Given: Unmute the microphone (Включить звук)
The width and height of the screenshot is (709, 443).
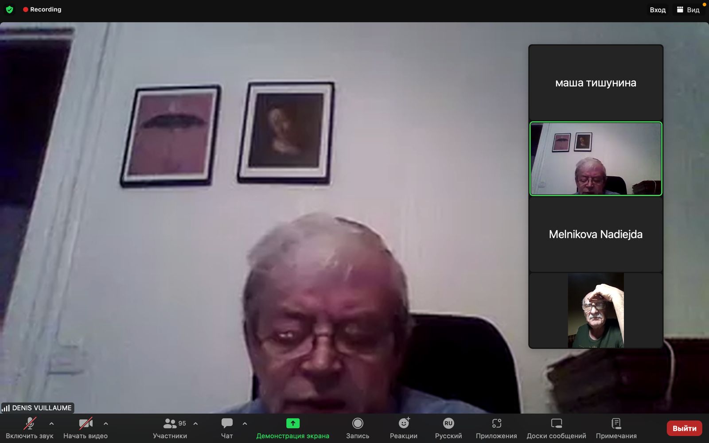Looking at the screenshot, I should pos(30,424).
